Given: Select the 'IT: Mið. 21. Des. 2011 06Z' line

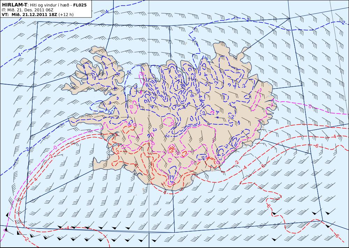Looking at the screenshot, I should pos(27,10).
